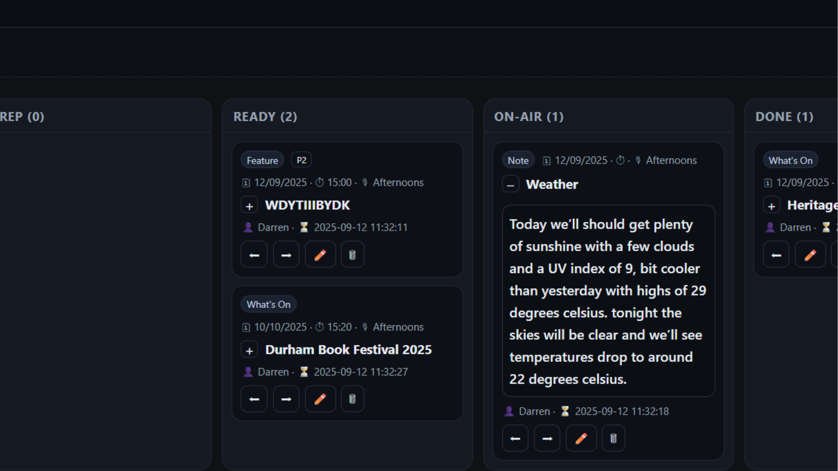Viewport: 838px width, 471px height.
Task: Select Darren's user avatar on the Weather card
Action: pos(509,411)
